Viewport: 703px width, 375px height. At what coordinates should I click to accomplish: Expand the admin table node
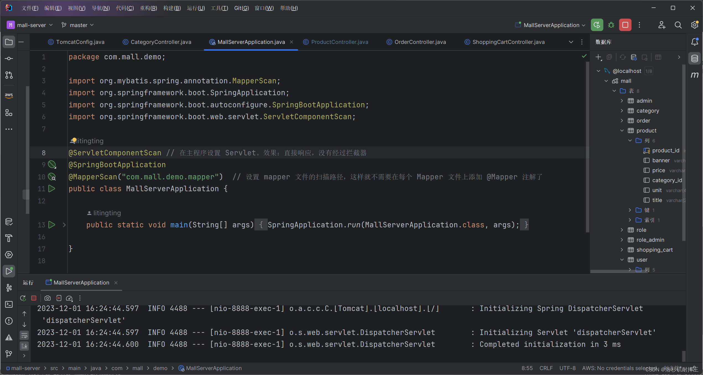(x=622, y=101)
